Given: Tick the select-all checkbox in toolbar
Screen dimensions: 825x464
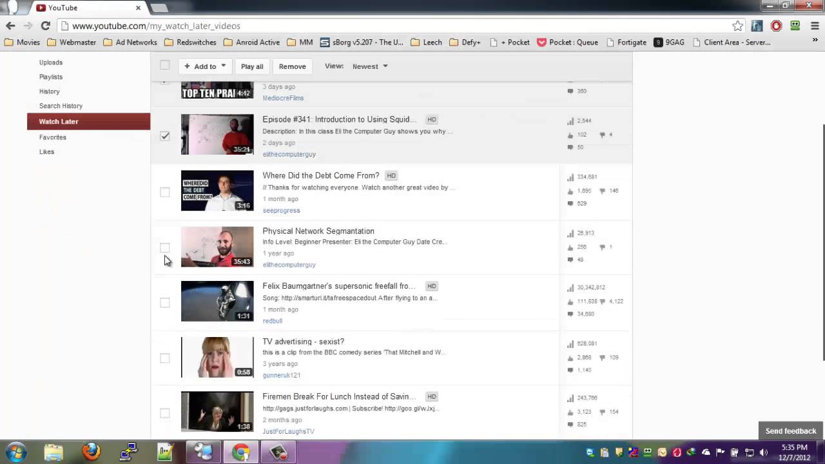Looking at the screenshot, I should (165, 65).
